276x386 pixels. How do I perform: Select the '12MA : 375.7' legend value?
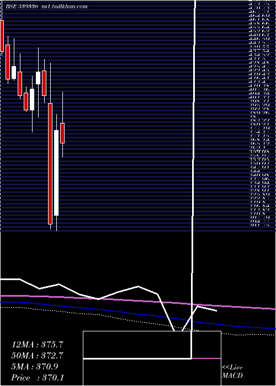coord(38,345)
